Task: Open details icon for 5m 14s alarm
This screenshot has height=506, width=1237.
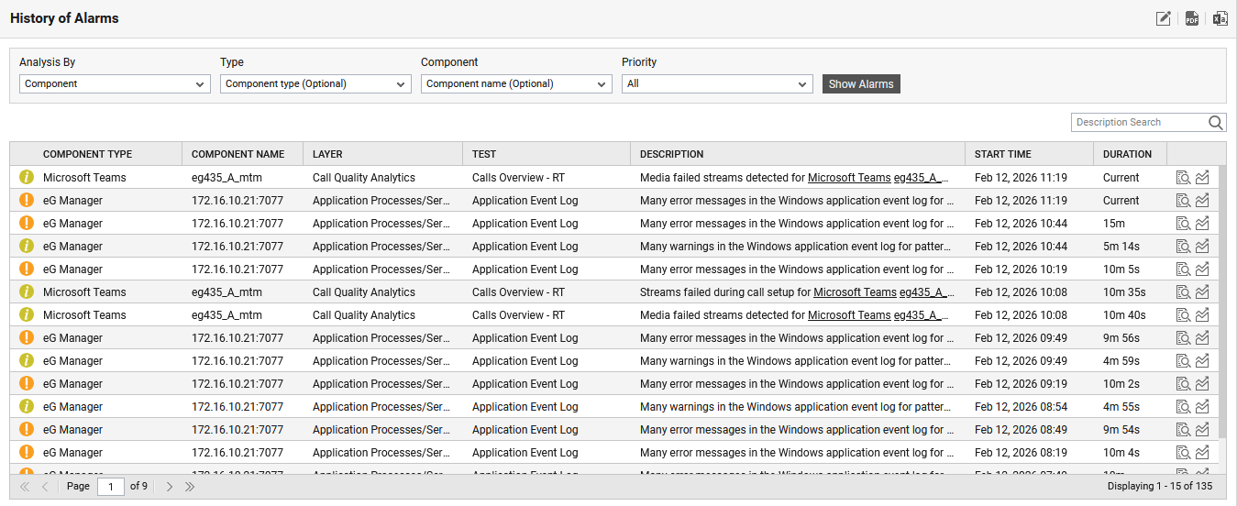Action: pyautogui.click(x=1183, y=247)
